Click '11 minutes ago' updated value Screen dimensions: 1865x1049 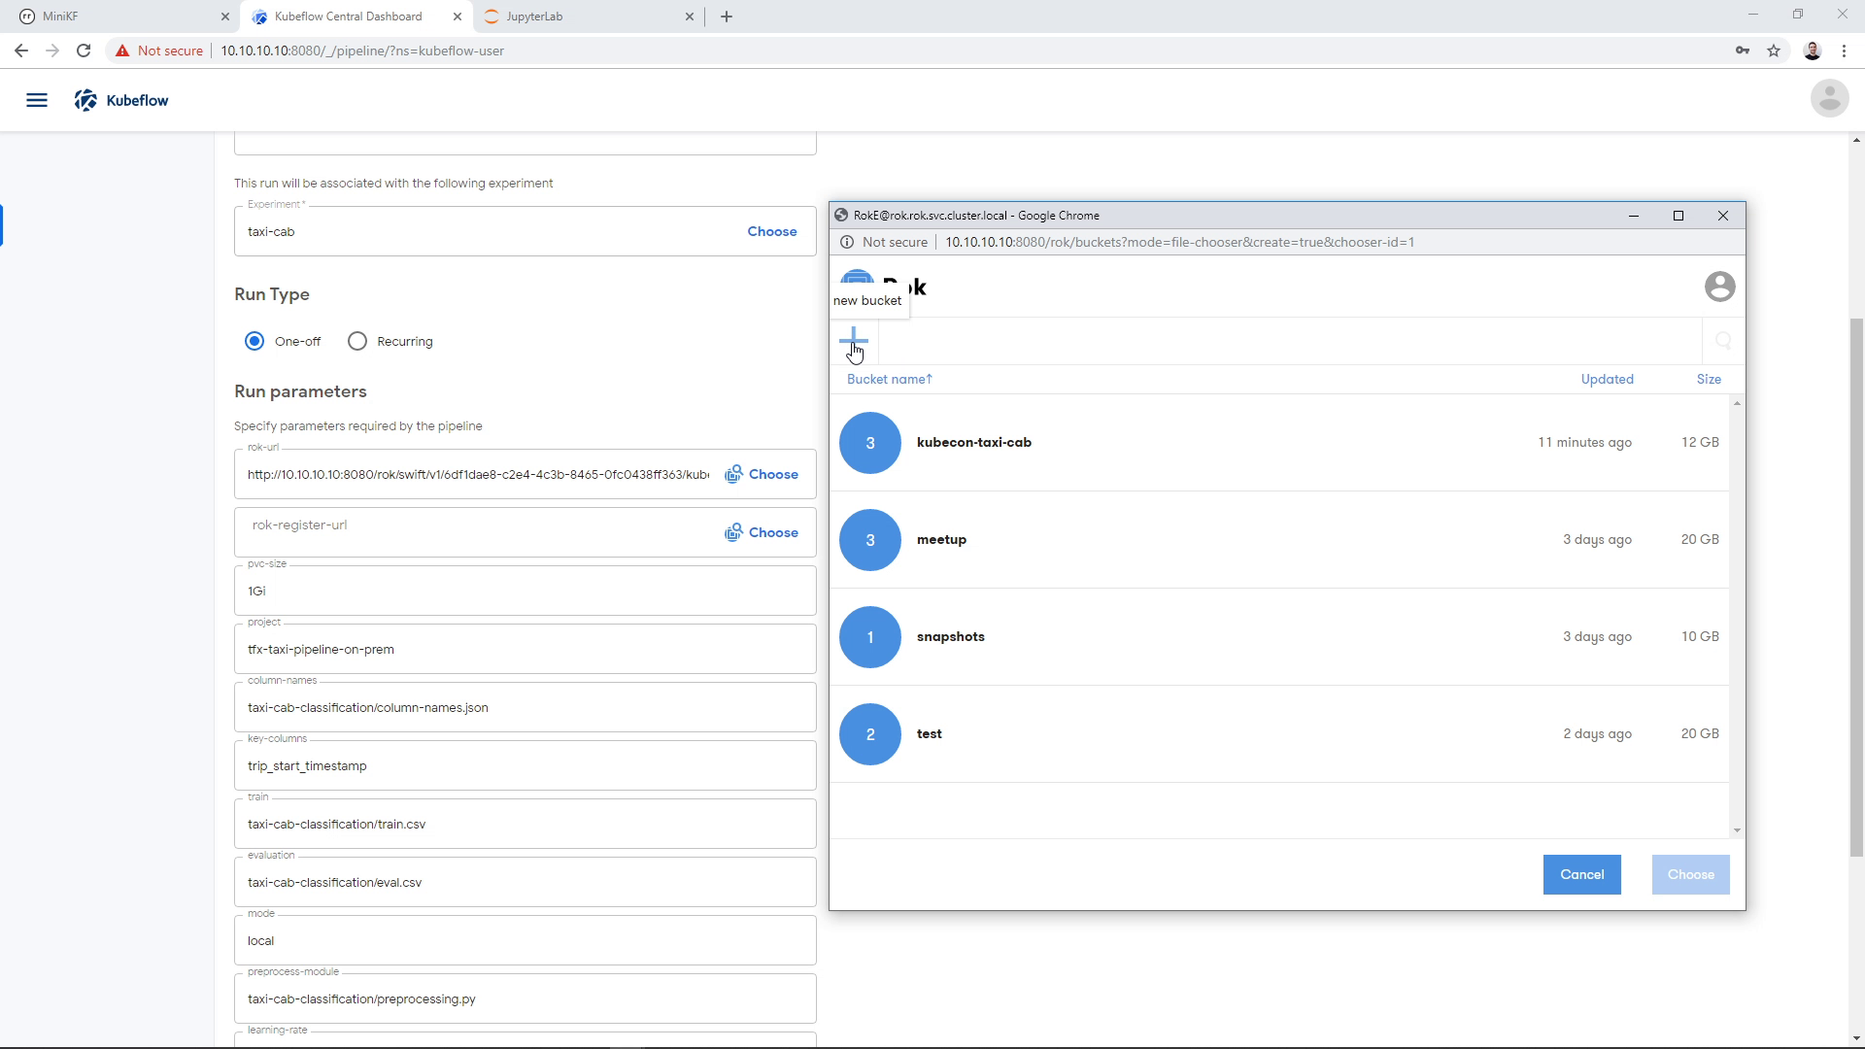[x=1584, y=442]
